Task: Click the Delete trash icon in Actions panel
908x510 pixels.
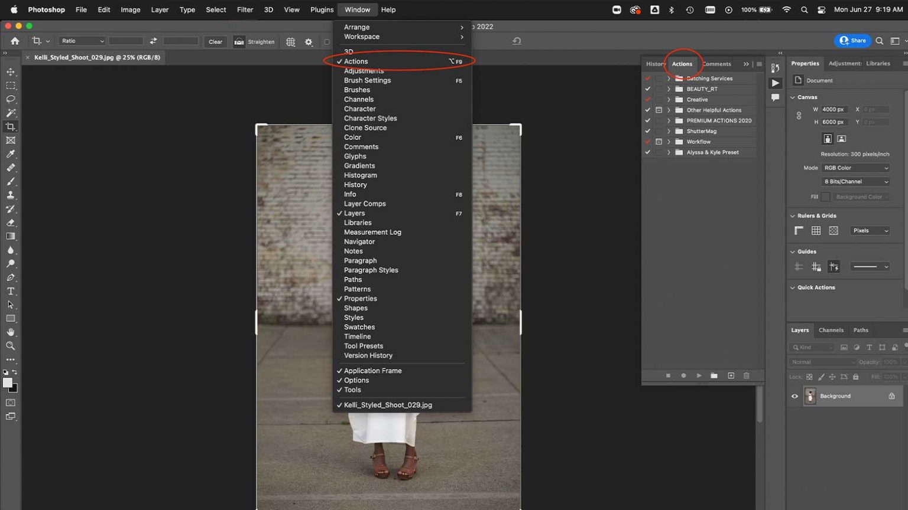Action: tap(746, 375)
